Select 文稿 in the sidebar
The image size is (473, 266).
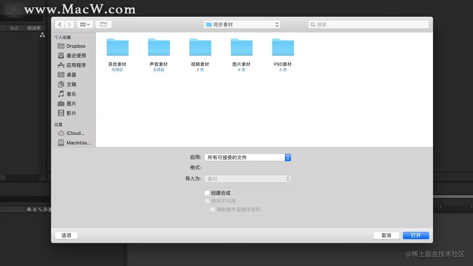[73, 85]
